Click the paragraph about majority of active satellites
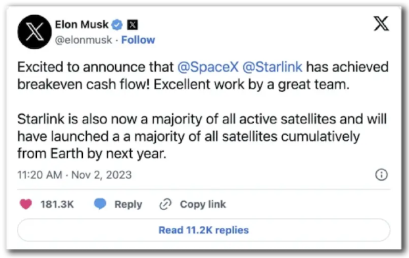 pyautogui.click(x=202, y=136)
